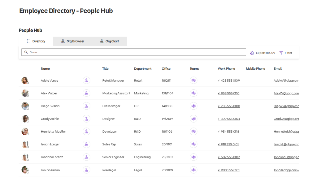Click the Mobile Phone column header

point(255,68)
